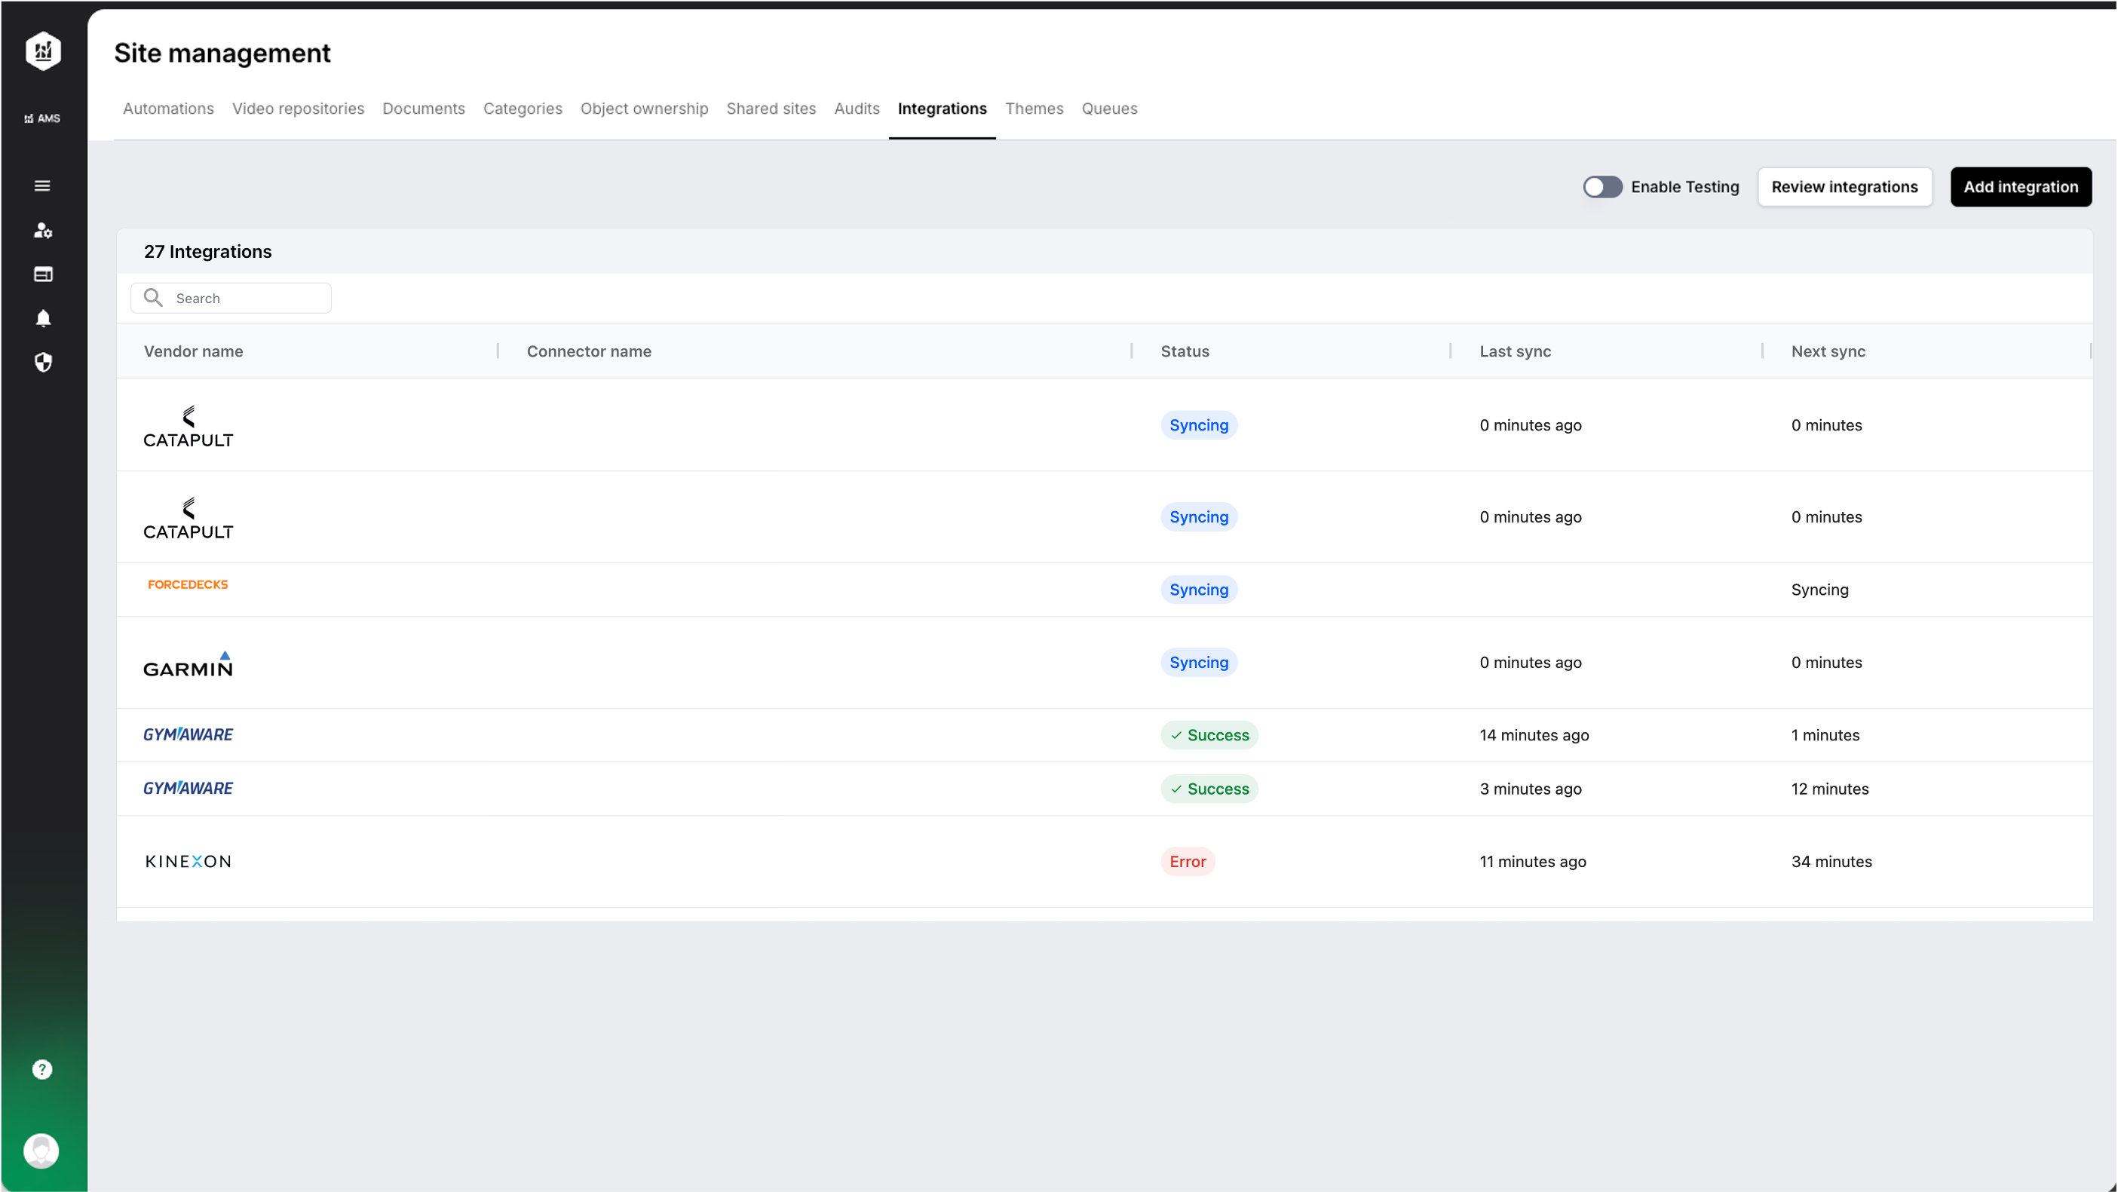Click the Site management title

click(222, 53)
